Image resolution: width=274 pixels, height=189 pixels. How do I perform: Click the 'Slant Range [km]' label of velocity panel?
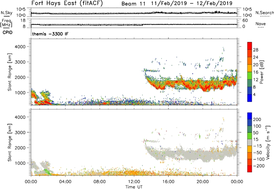(10, 143)
